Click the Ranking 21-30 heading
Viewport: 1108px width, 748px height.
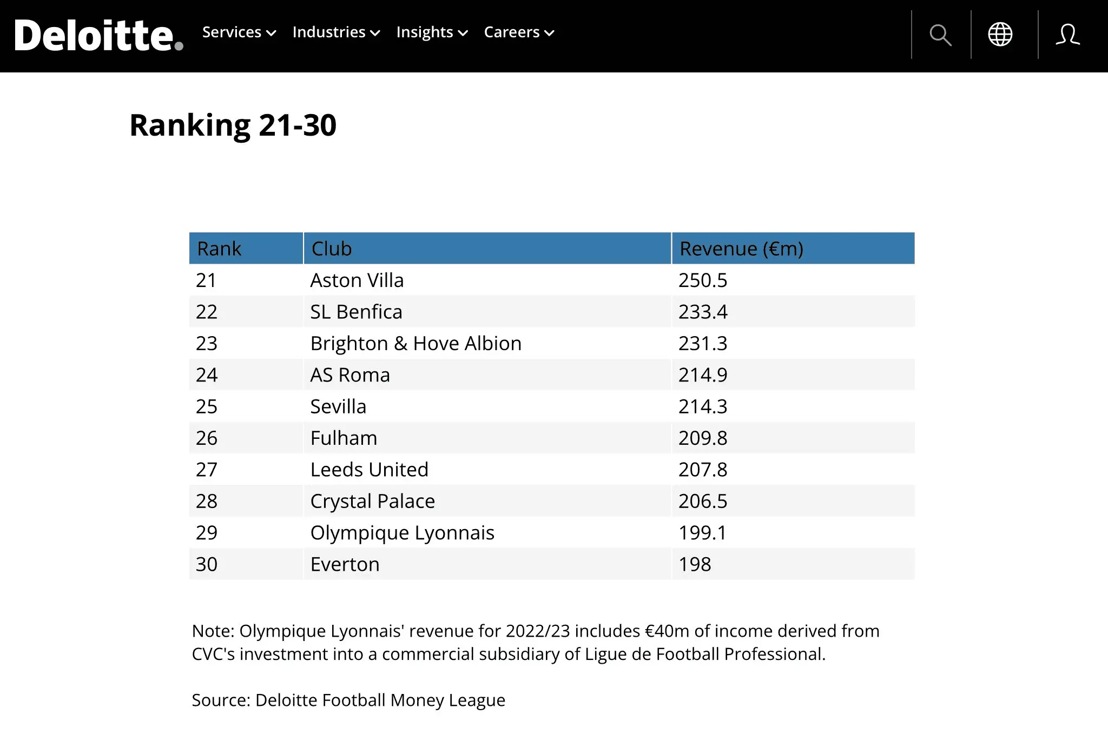tap(233, 125)
